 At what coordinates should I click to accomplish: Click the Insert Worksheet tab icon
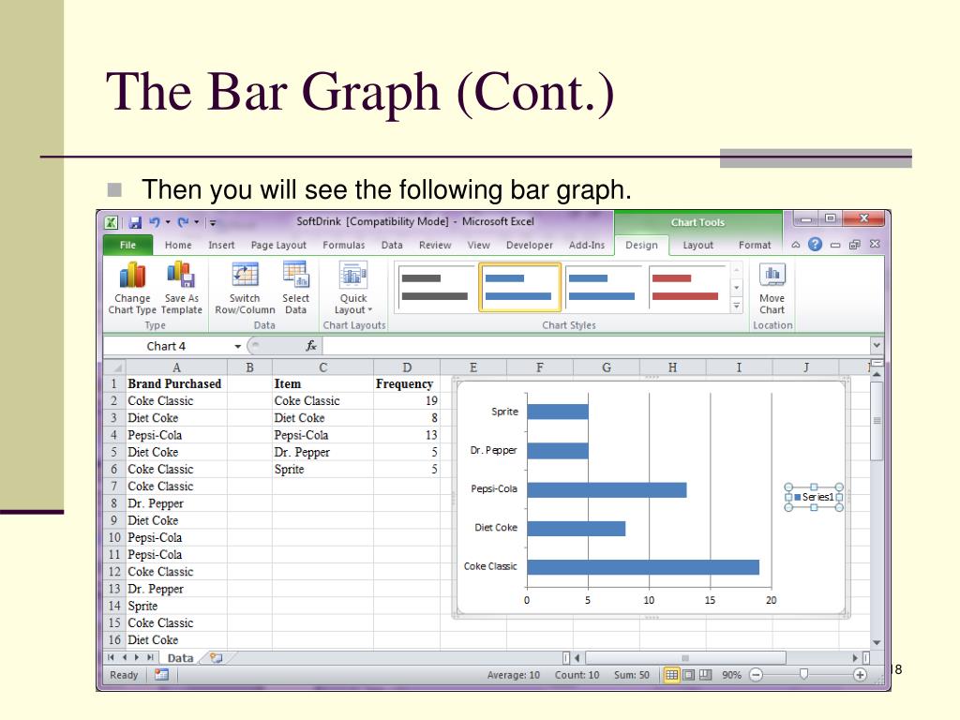217,657
